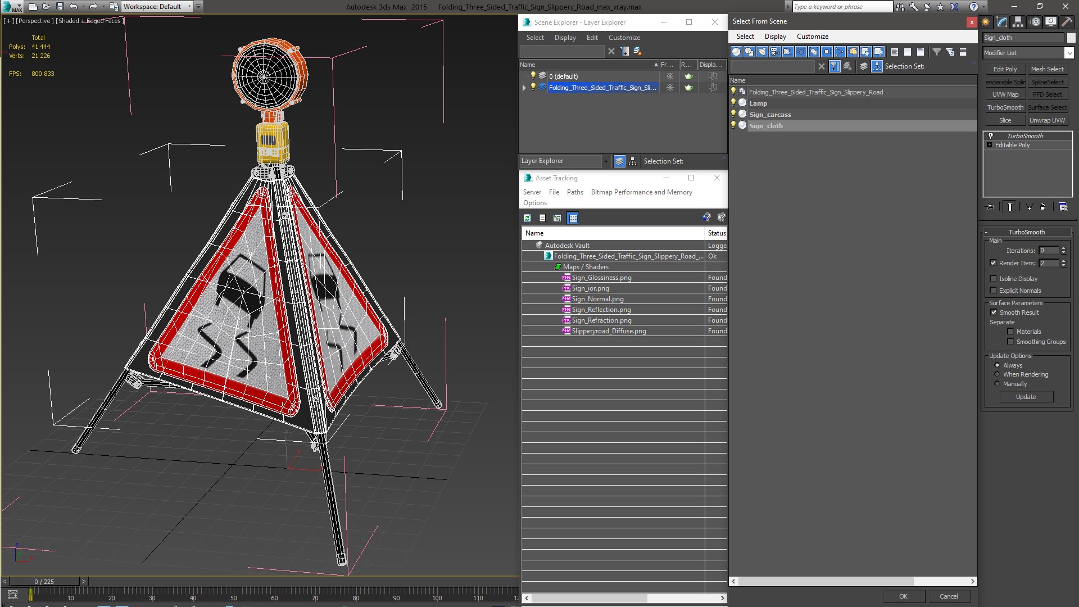The height and width of the screenshot is (607, 1079).
Task: Click the Undo arrow icon
Action: 73,7
